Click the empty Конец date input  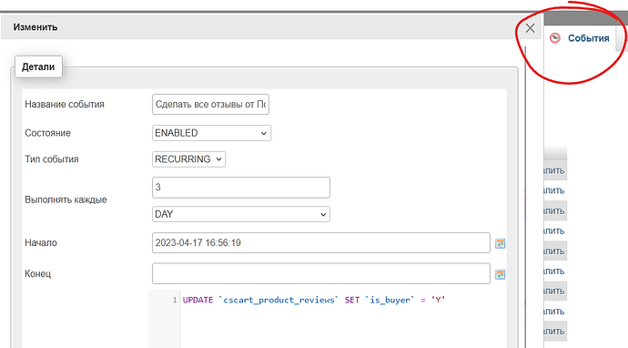pos(321,273)
